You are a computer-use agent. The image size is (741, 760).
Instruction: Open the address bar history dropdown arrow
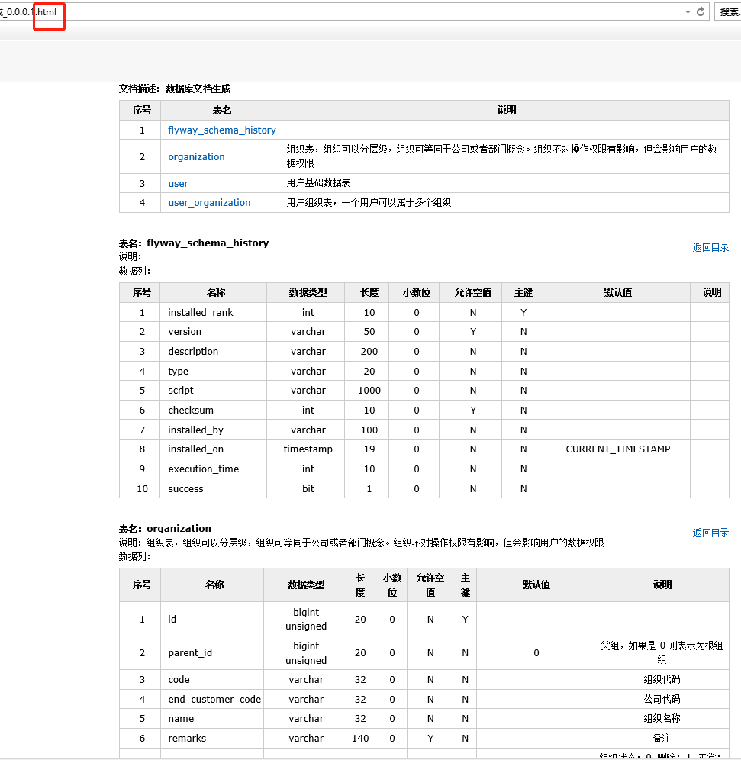(688, 11)
